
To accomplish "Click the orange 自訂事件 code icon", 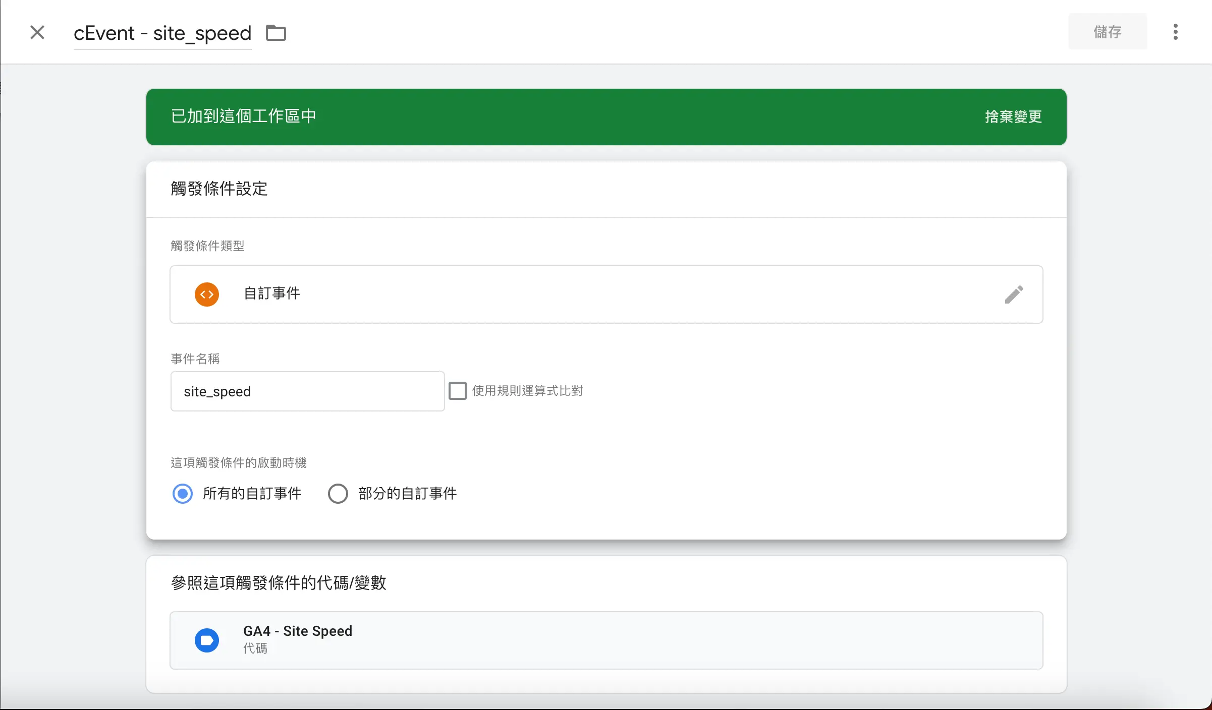I will point(207,294).
